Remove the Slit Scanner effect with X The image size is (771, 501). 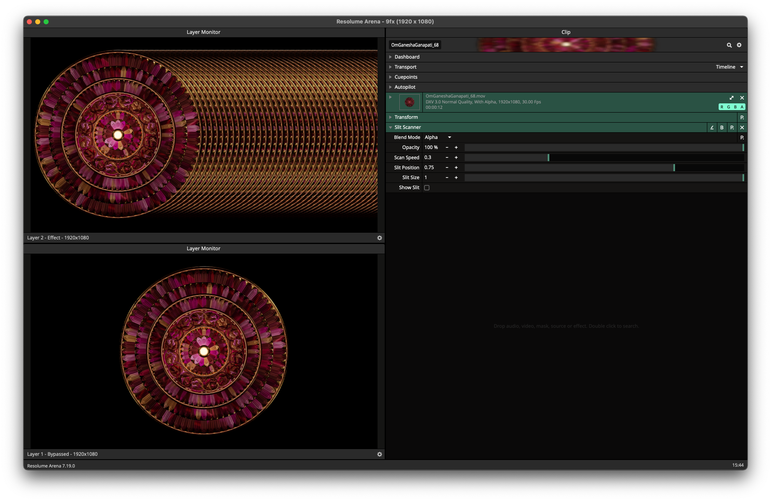742,128
